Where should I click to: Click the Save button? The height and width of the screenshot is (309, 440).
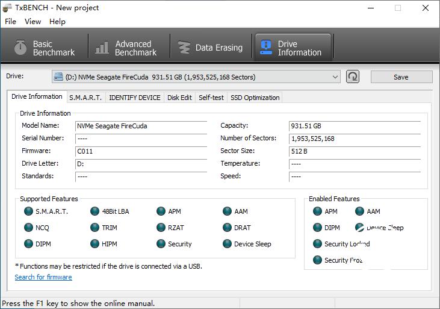401,77
